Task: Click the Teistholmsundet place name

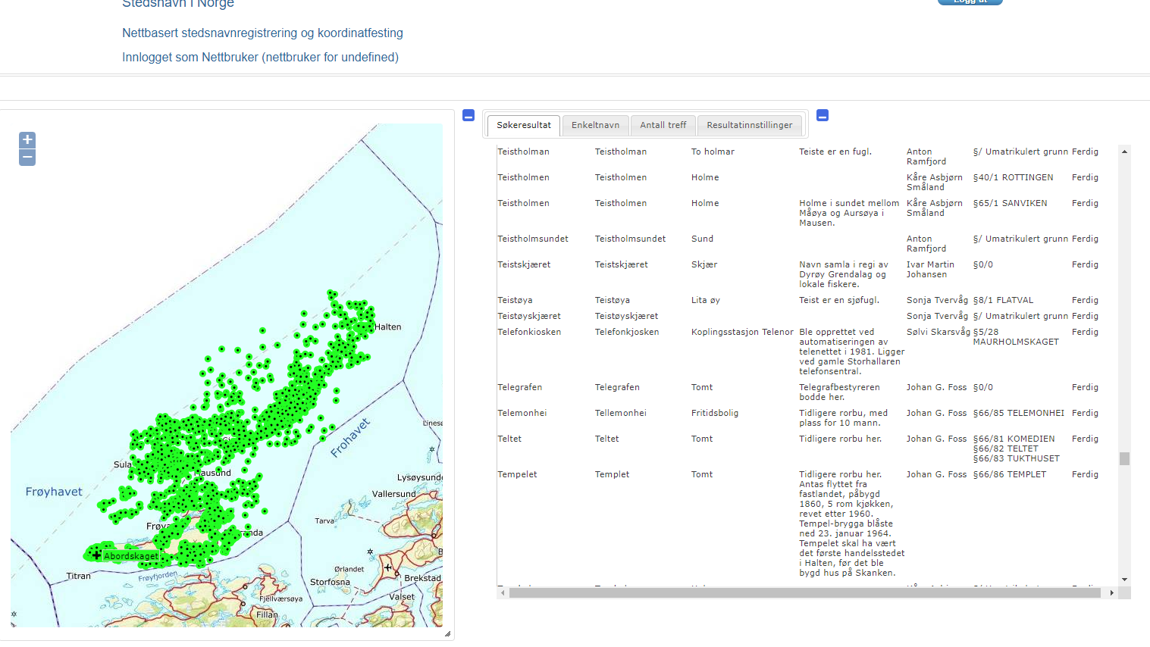Action: (x=533, y=239)
